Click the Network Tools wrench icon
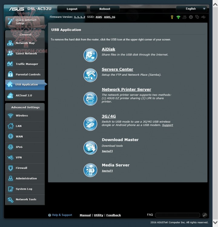This screenshot has width=218, height=227. 11,200
